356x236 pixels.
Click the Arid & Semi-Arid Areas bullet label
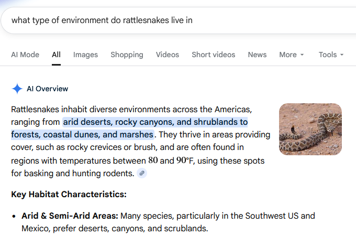[70, 216]
